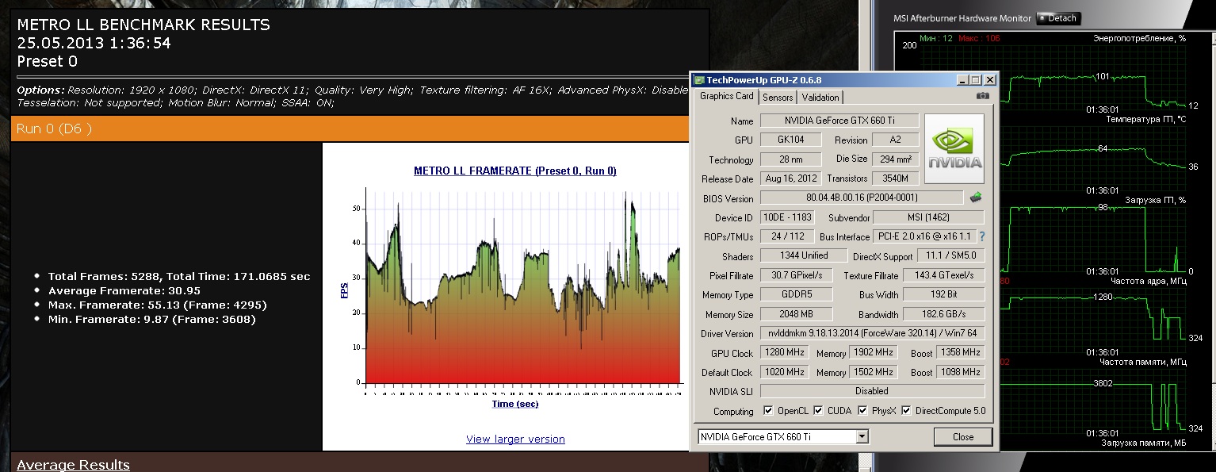Open the Validation tab
Image resolution: width=1216 pixels, height=472 pixels.
tap(820, 98)
